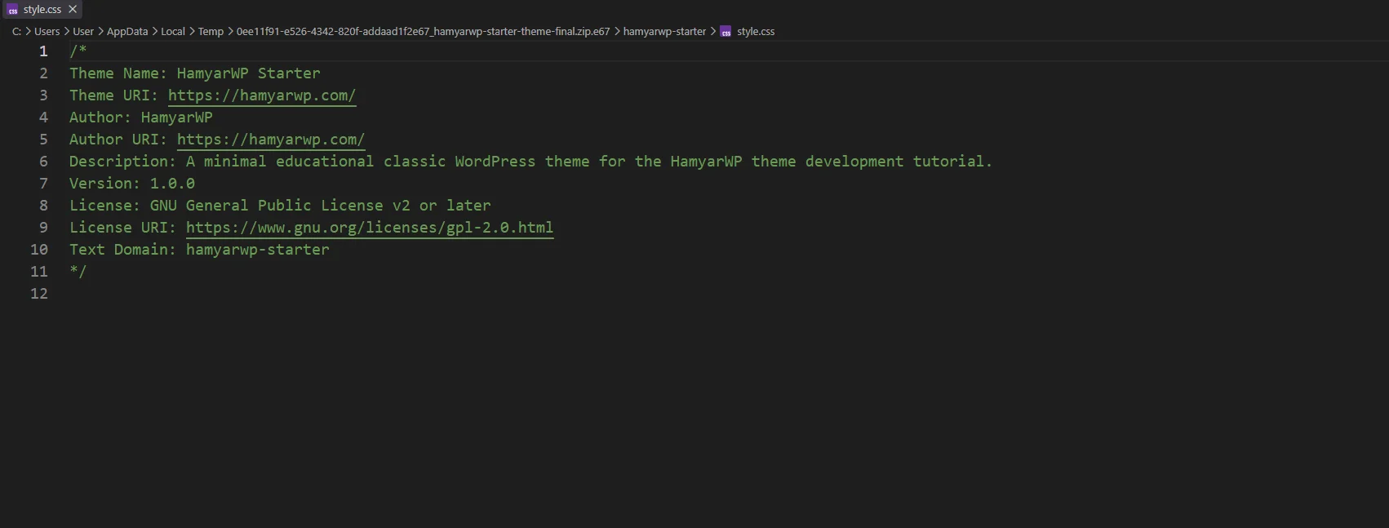Open the C: breadcrumb segment
This screenshot has width=1389, height=528.
(x=16, y=31)
